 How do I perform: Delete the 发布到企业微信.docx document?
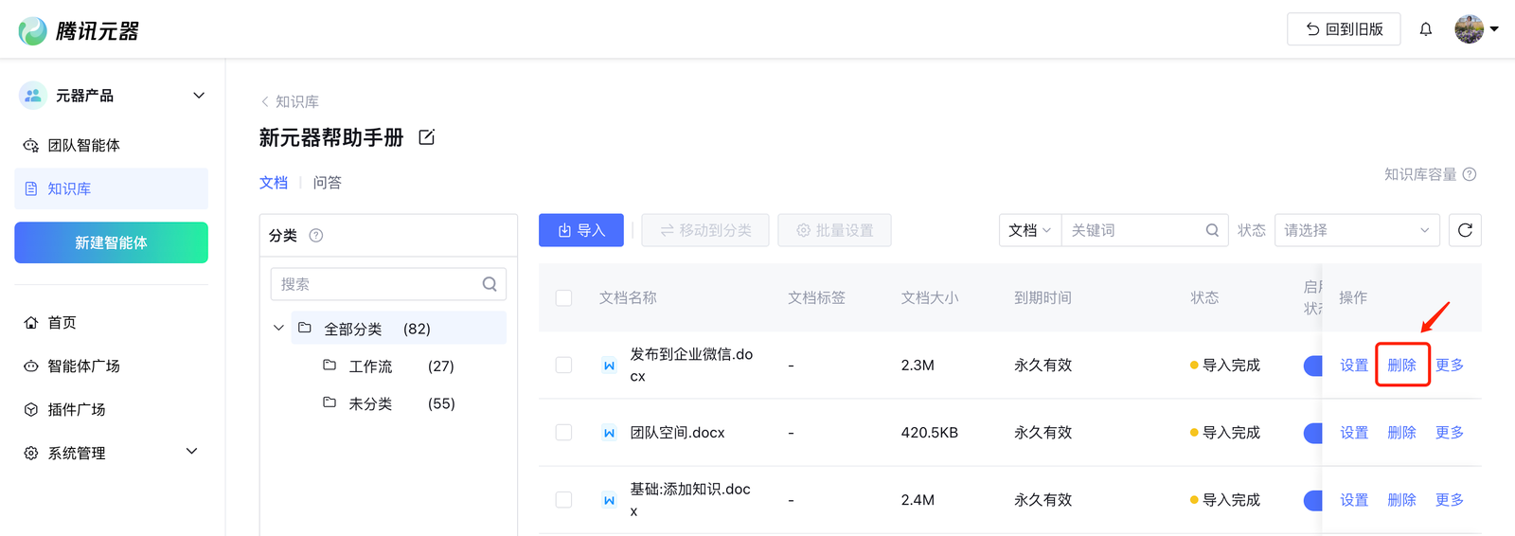point(1401,366)
